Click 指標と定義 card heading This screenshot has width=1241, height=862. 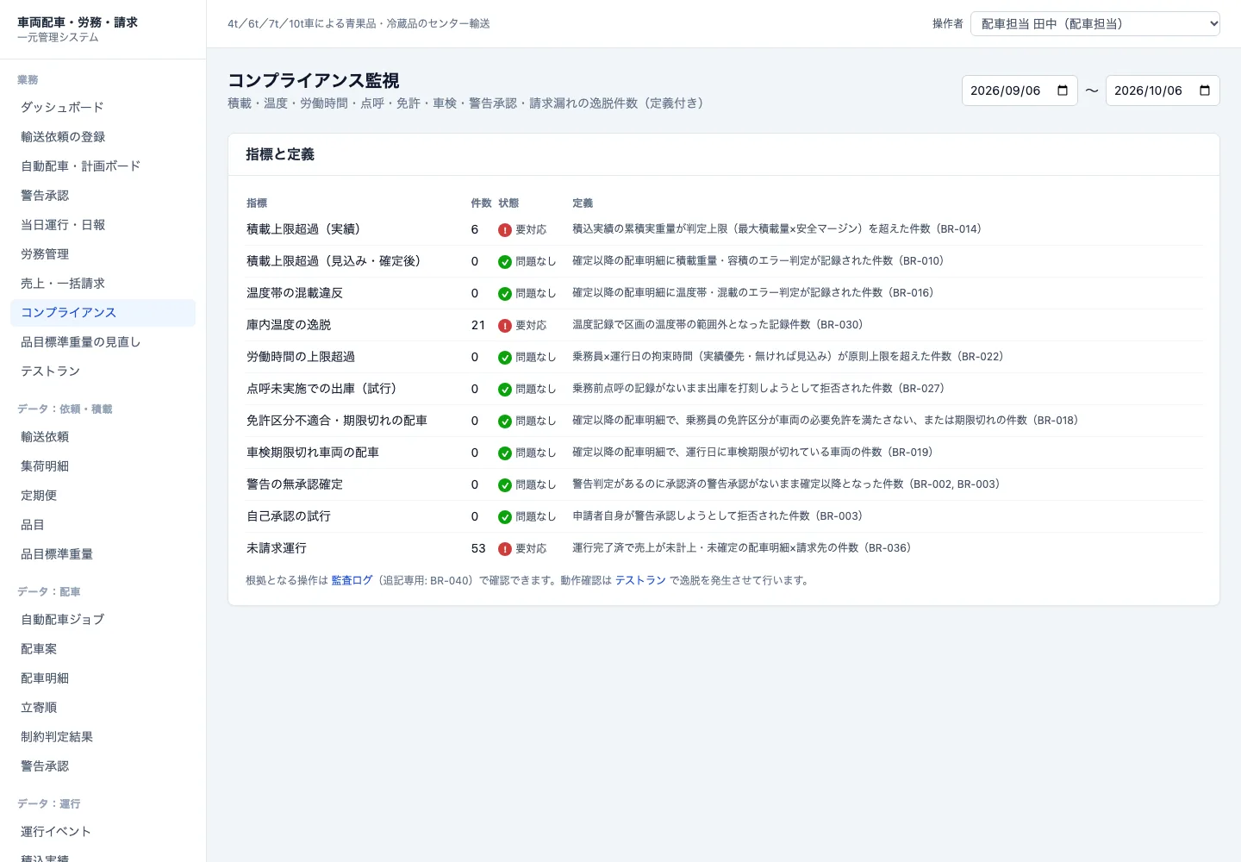(280, 154)
